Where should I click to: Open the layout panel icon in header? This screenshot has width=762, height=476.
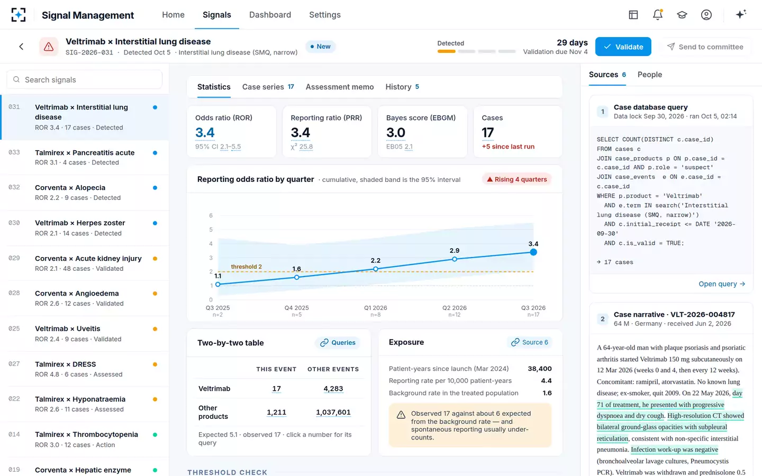(633, 15)
